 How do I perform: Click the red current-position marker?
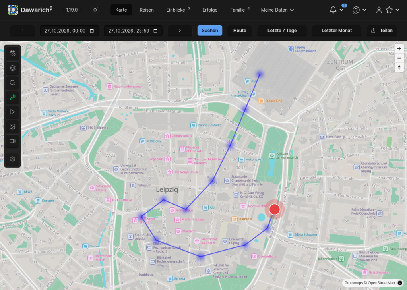pyautogui.click(x=274, y=209)
